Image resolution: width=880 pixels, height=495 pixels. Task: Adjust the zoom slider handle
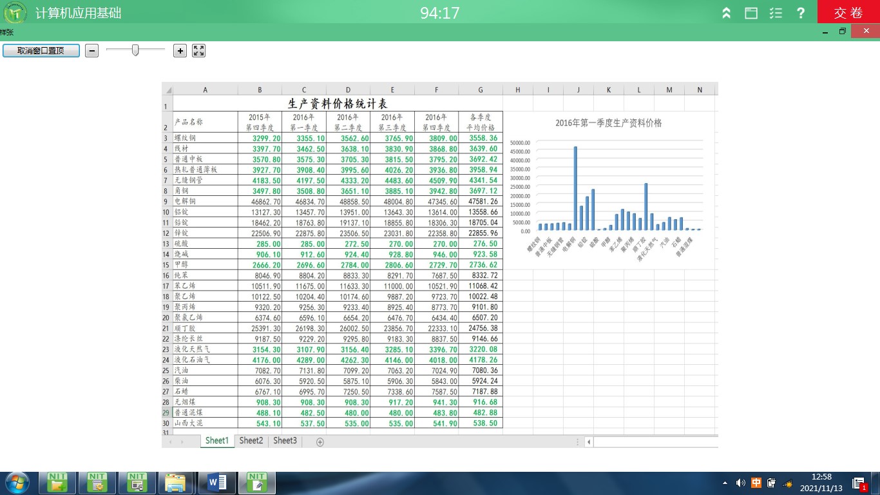tap(135, 50)
